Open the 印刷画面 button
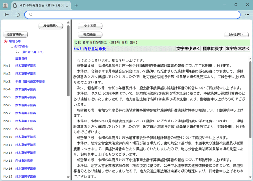The width and height of the screenshot is (253, 181). pos(90,35)
